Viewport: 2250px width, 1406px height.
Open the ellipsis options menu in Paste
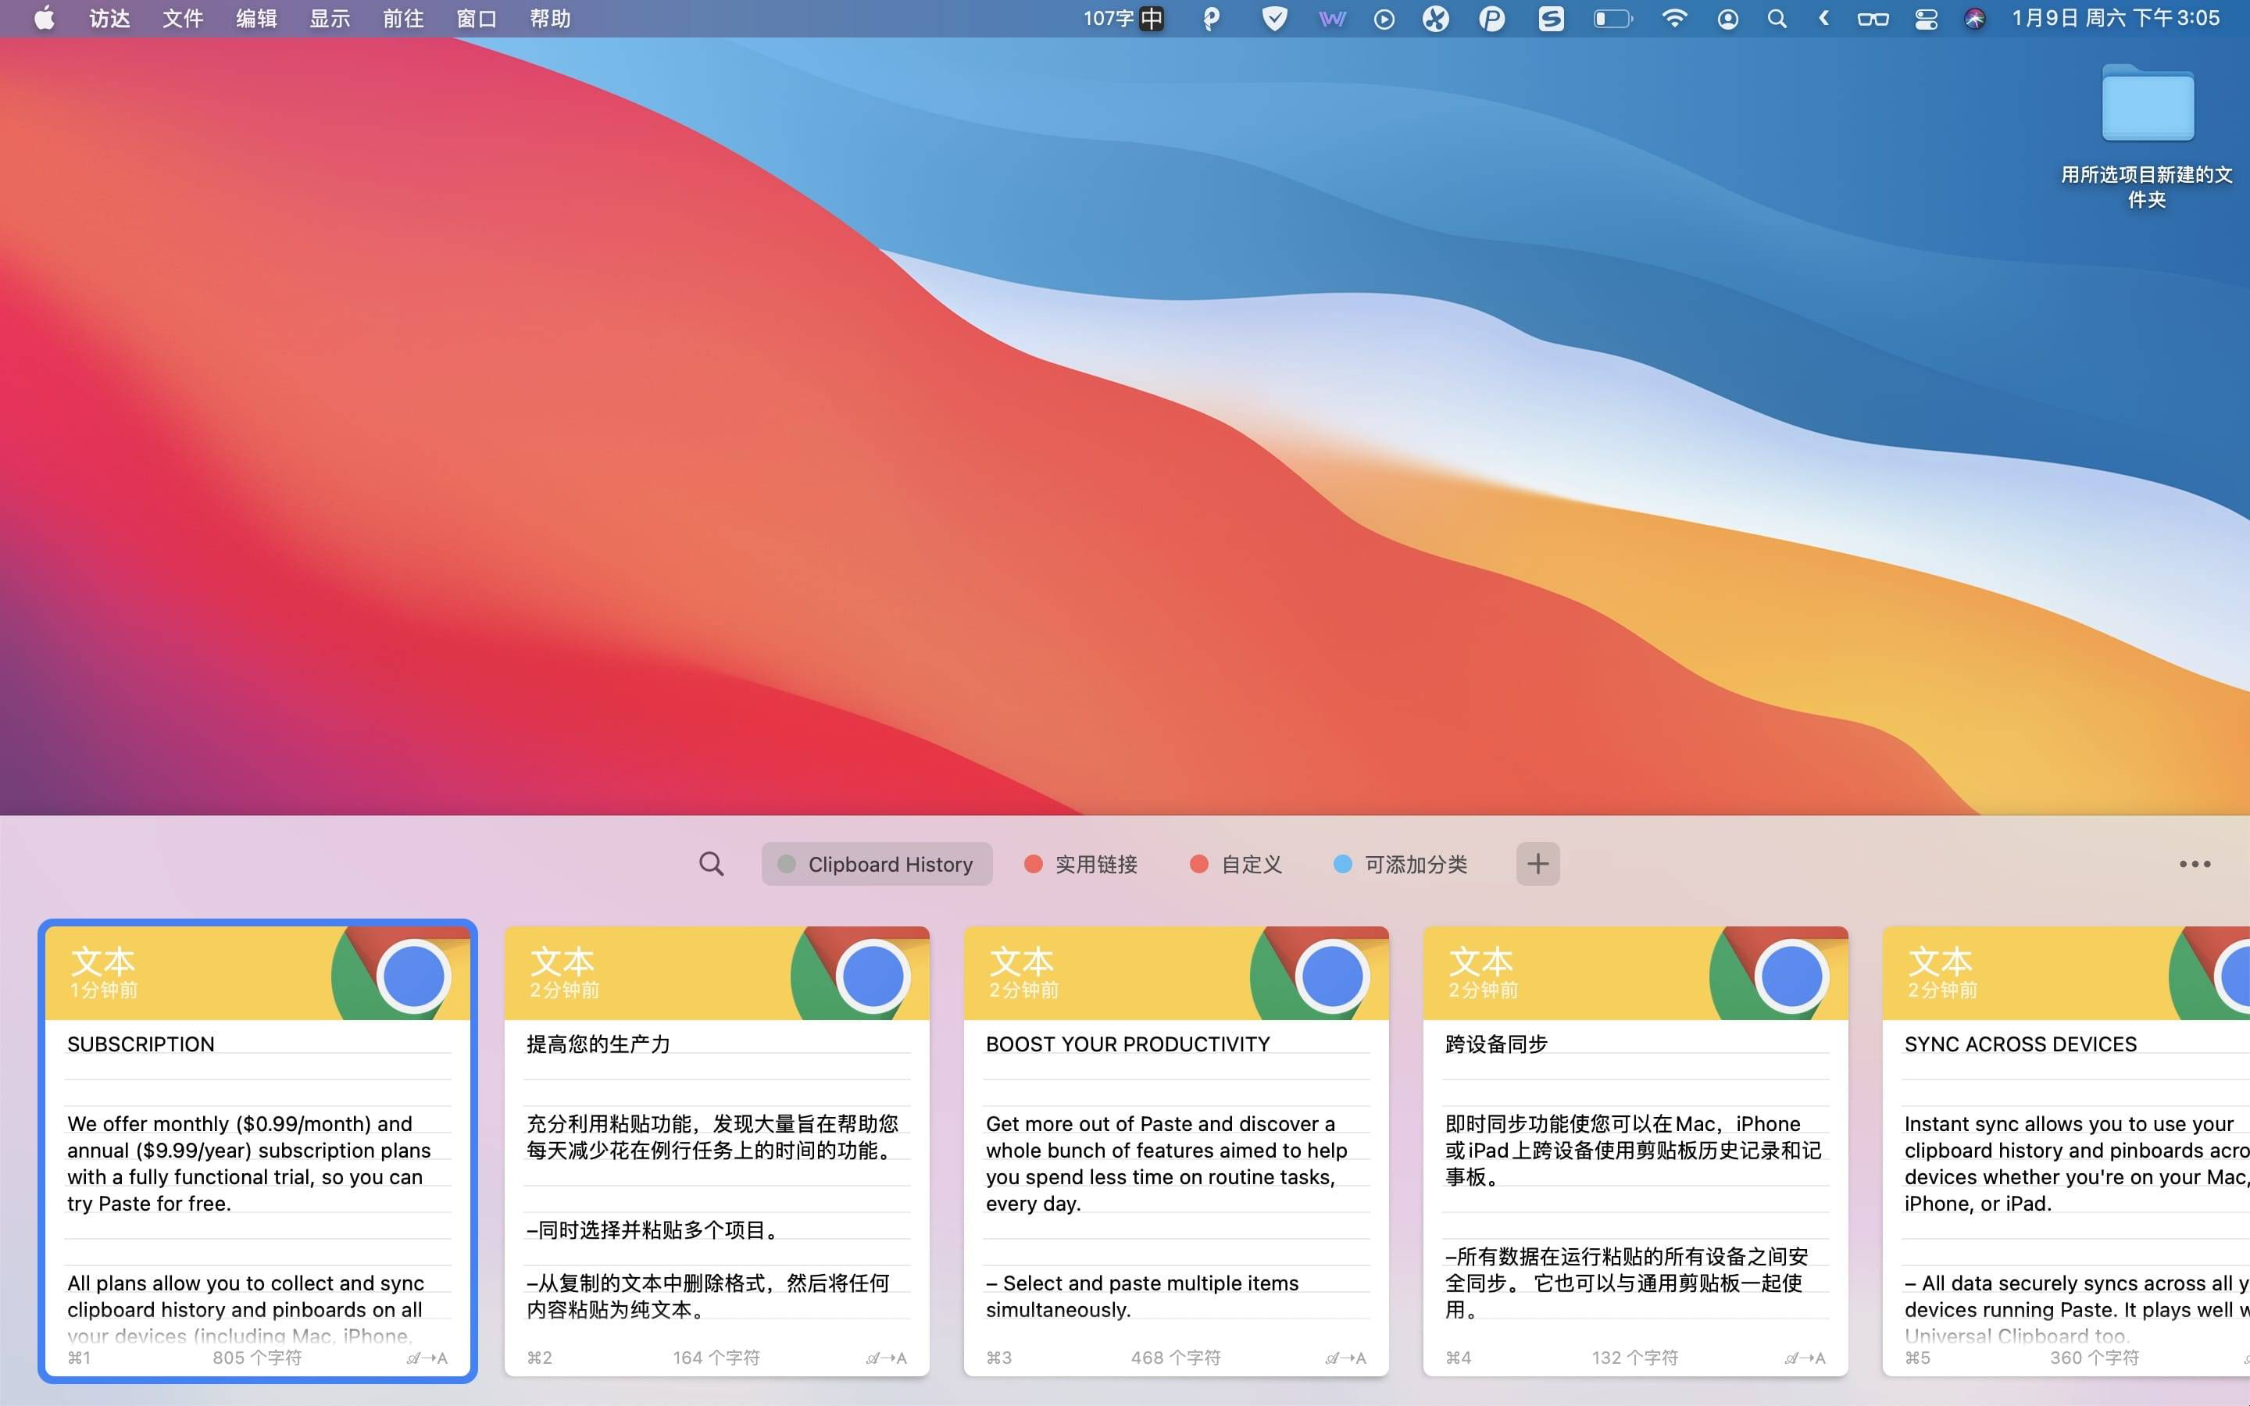pos(2196,864)
